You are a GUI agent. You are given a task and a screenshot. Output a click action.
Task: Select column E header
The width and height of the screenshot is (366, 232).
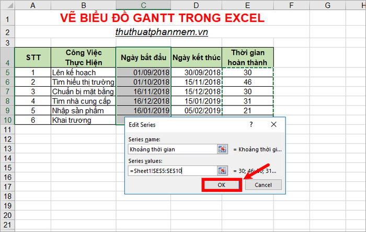click(x=248, y=5)
